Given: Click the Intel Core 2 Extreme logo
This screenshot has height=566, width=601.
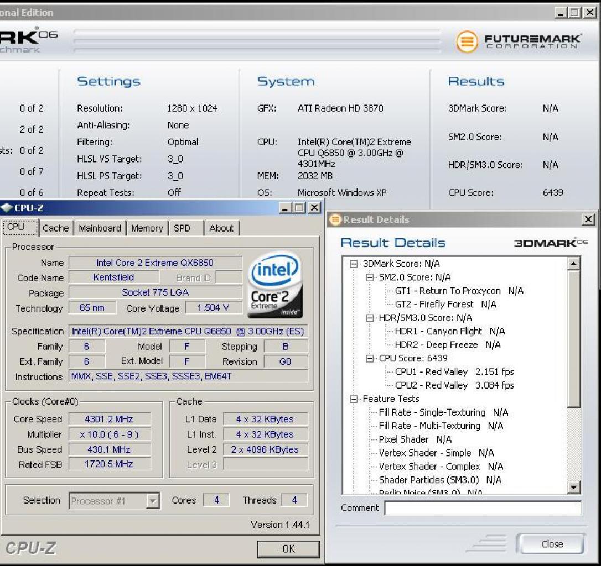Looking at the screenshot, I should pos(275,285).
